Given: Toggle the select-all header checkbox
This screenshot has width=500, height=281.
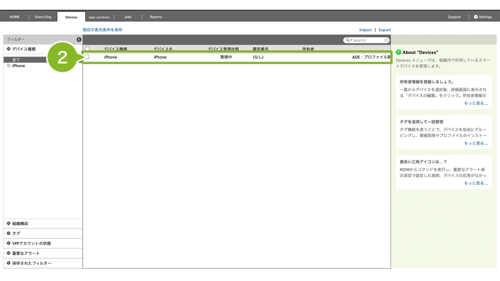Looking at the screenshot, I should (x=87, y=49).
